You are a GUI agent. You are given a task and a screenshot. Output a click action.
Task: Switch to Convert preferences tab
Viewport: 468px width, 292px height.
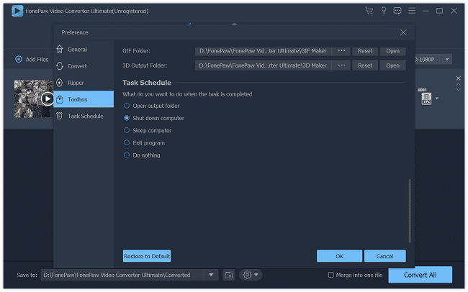click(84, 66)
